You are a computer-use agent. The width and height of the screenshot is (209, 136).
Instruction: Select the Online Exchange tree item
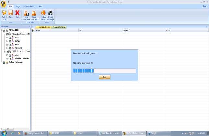[16, 62]
